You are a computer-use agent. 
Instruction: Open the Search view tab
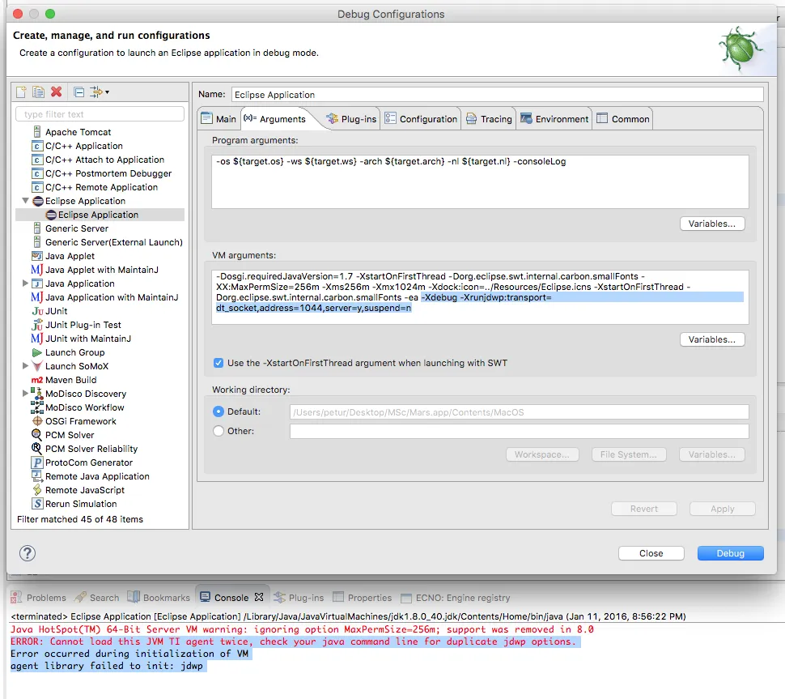point(97,597)
